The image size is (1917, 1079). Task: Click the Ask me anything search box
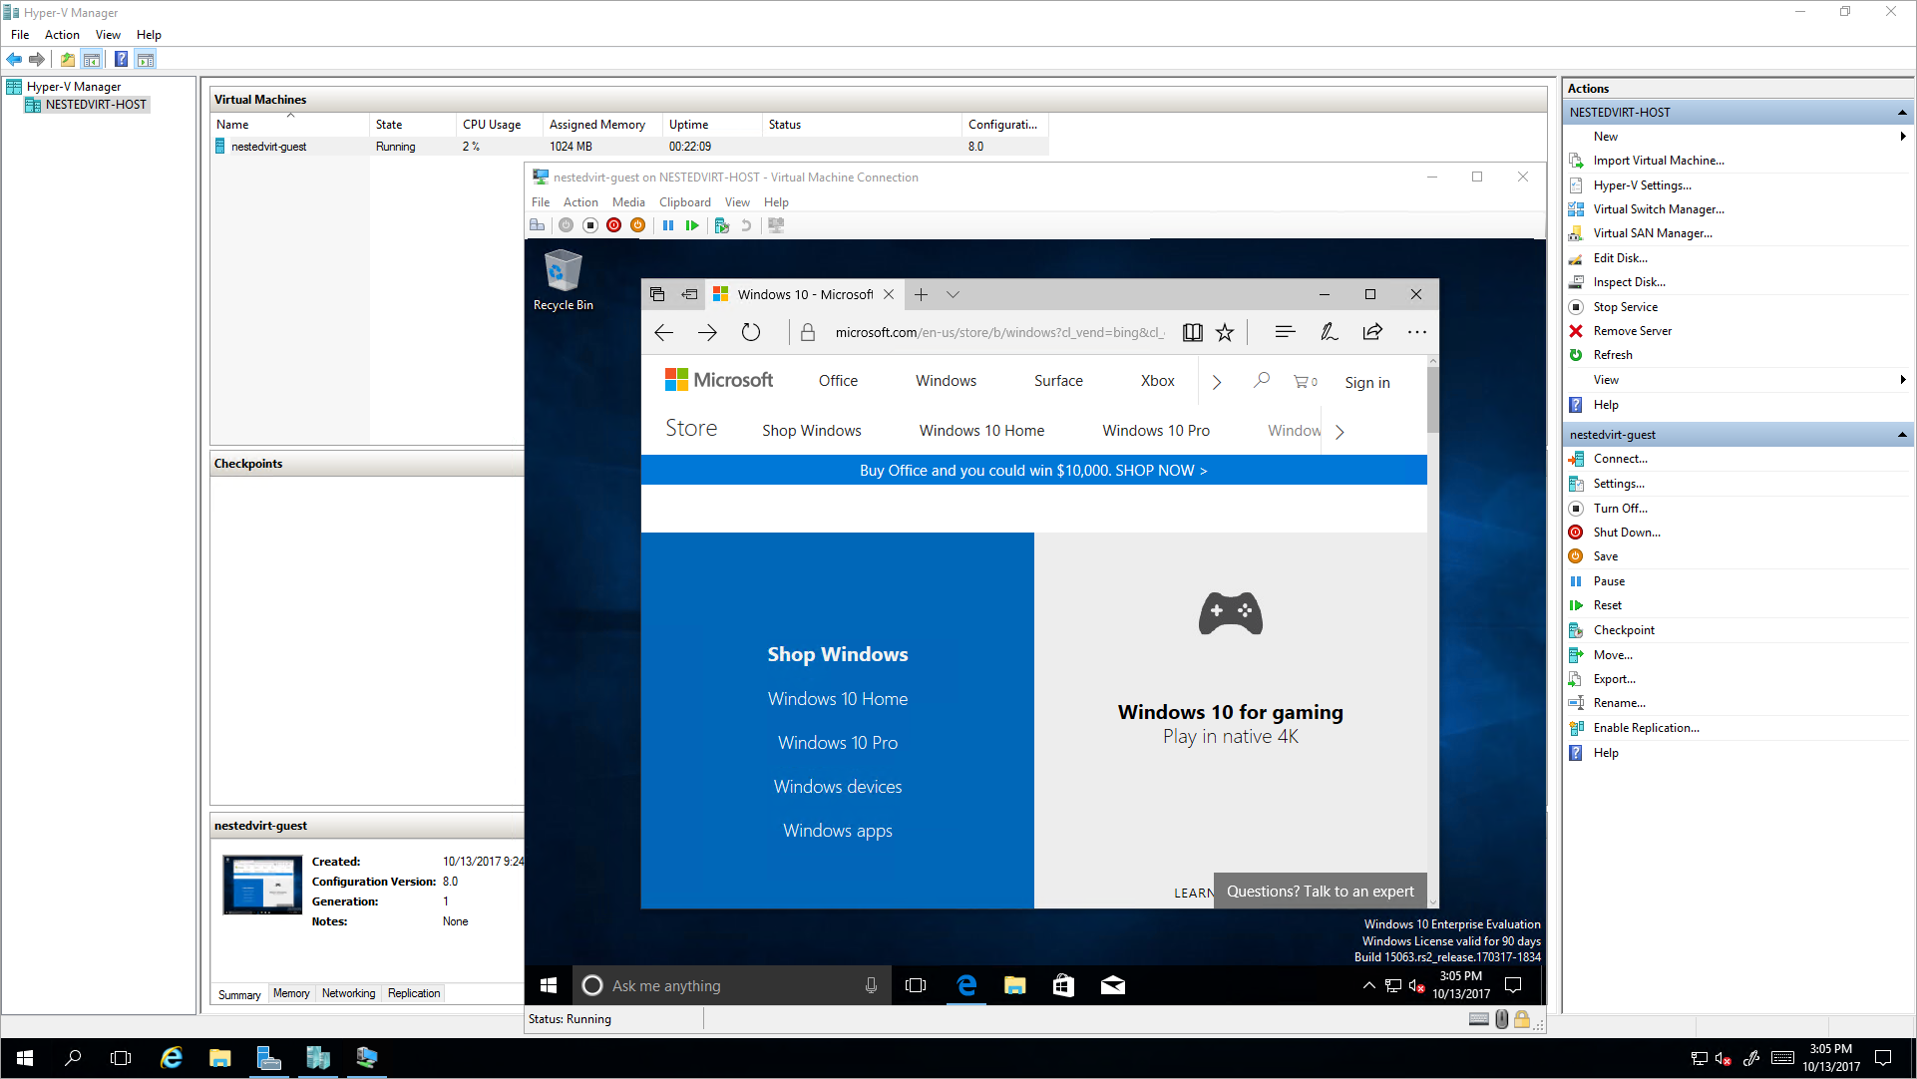click(732, 985)
